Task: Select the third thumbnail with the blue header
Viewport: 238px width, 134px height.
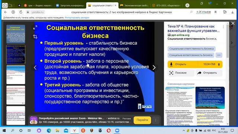Action: pos(16,74)
